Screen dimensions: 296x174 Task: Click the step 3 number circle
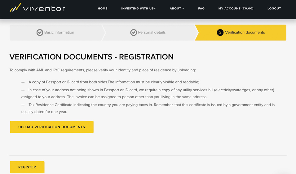pyautogui.click(x=220, y=33)
